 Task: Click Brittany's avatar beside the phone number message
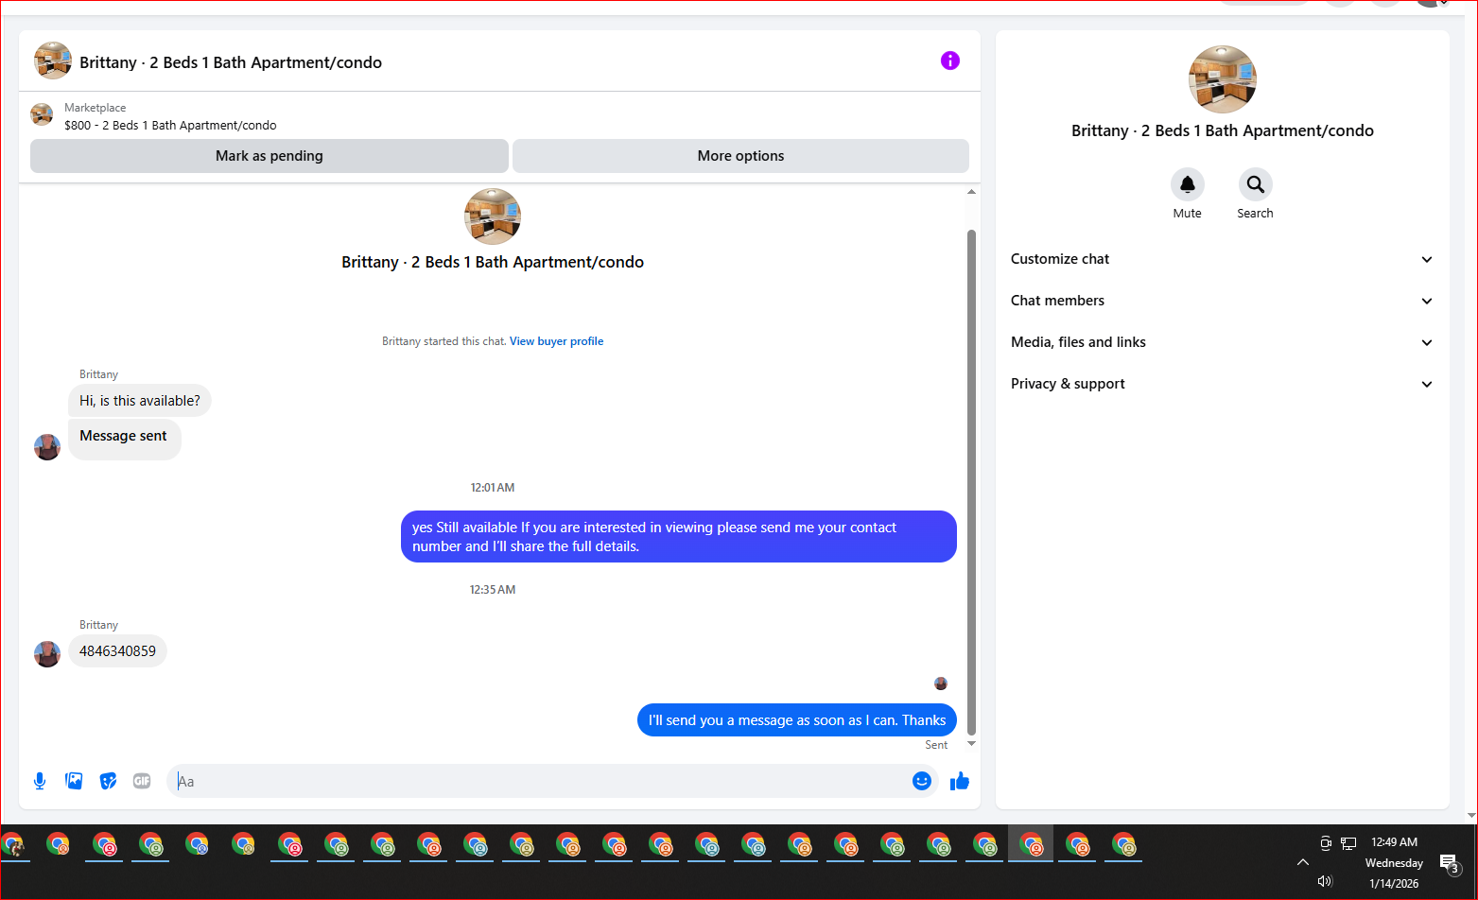click(47, 653)
